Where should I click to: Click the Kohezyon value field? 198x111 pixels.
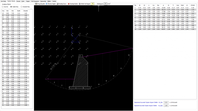pos(105,4)
